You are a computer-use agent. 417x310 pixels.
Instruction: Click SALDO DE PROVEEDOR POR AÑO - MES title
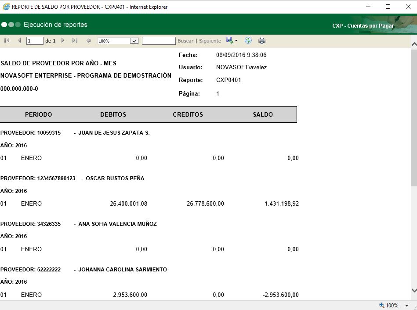58,63
